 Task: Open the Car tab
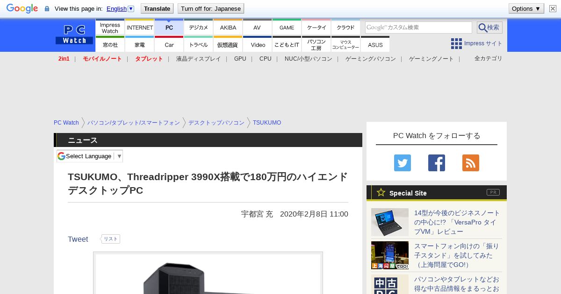(169, 44)
